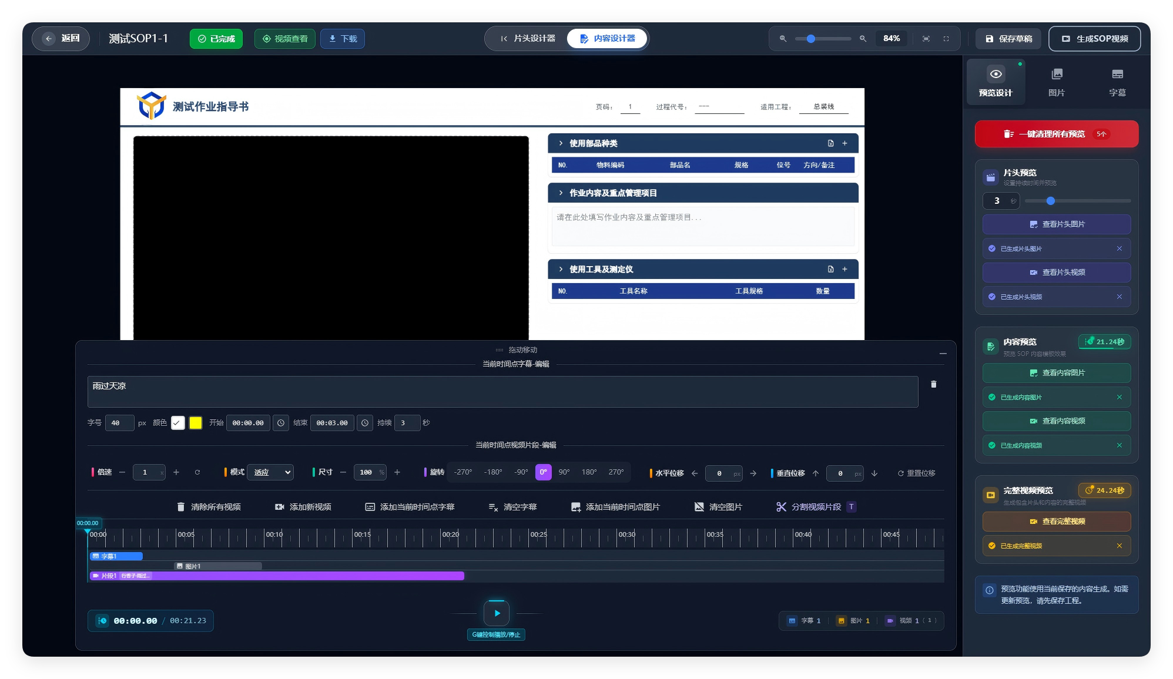Click the clock icon next to 结束 time
Viewport: 1173px width, 679px height.
(x=365, y=423)
